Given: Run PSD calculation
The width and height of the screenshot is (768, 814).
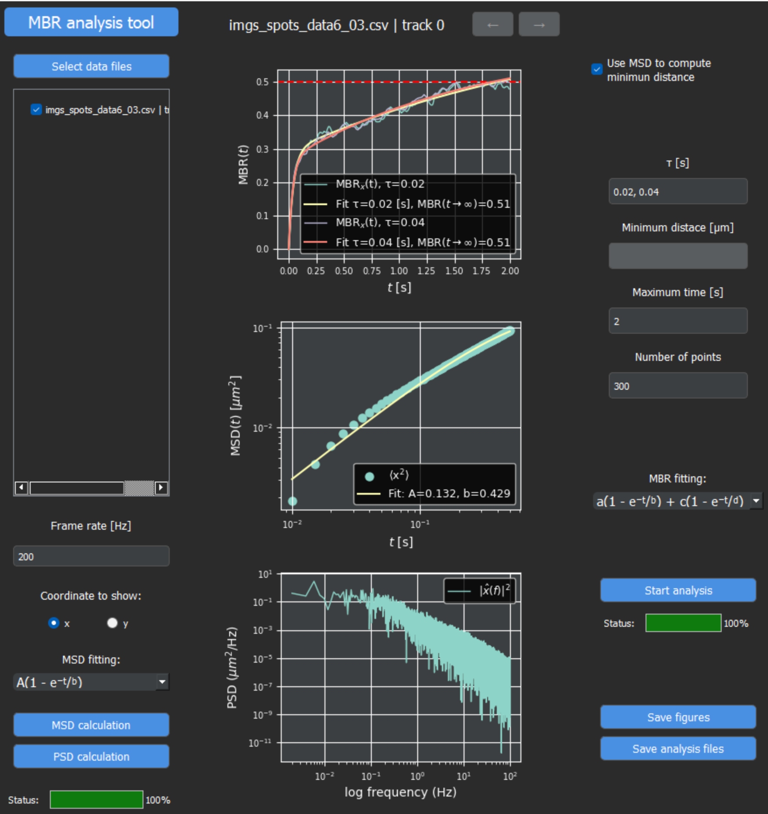Looking at the screenshot, I should tap(91, 756).
